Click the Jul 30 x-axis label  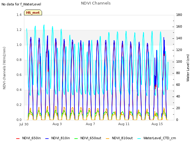(x=24, y=124)
